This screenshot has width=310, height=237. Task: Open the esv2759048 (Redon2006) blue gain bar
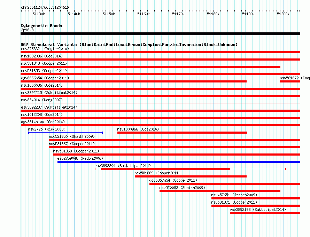(x=179, y=162)
